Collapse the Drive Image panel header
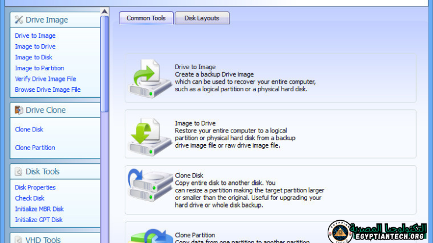The height and width of the screenshot is (243, 433). point(55,20)
